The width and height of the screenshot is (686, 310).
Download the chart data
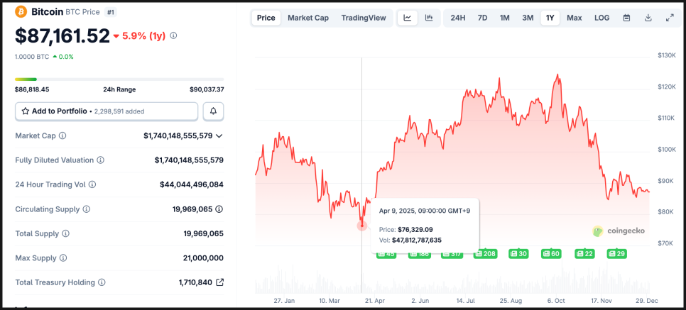click(648, 18)
